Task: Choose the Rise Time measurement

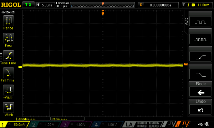Action: [x=9, y=55]
